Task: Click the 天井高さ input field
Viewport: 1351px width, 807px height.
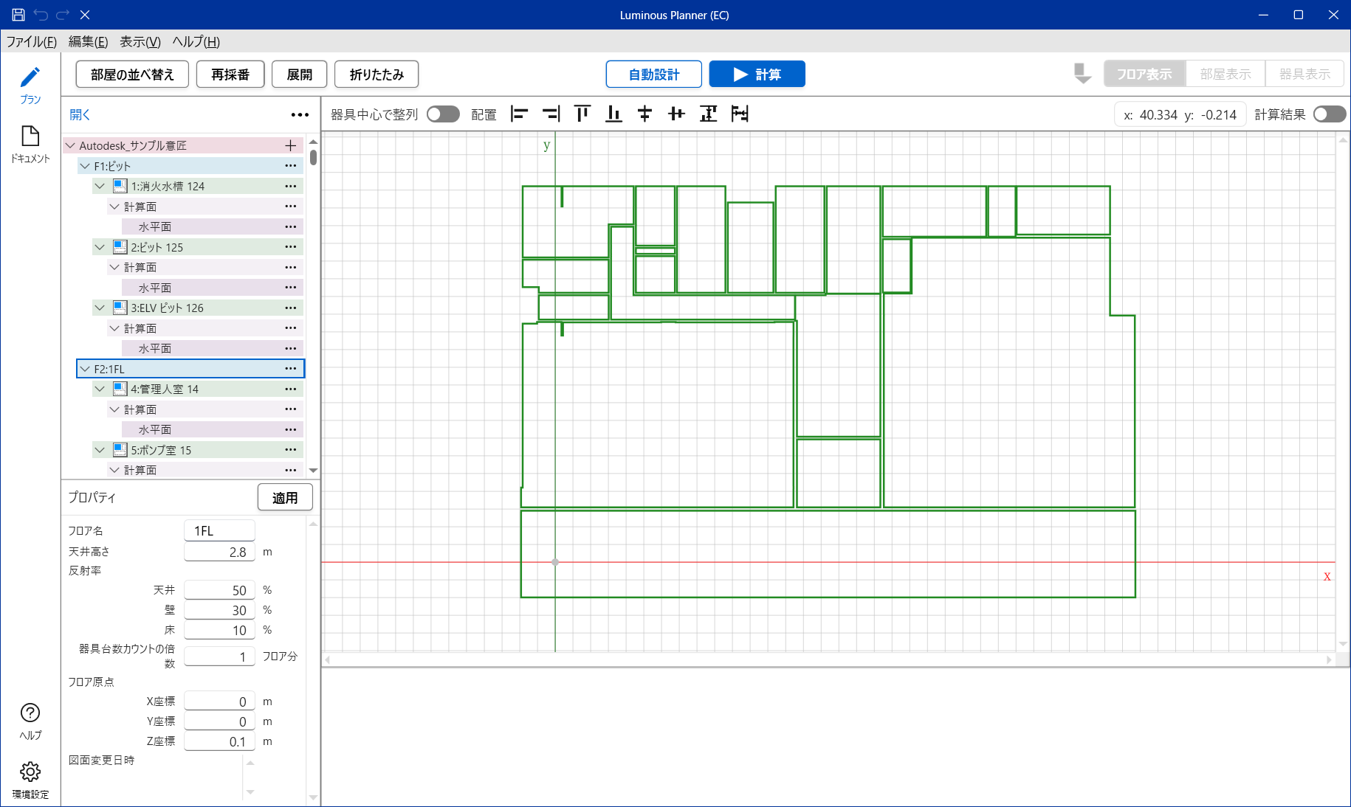Action: [x=219, y=552]
